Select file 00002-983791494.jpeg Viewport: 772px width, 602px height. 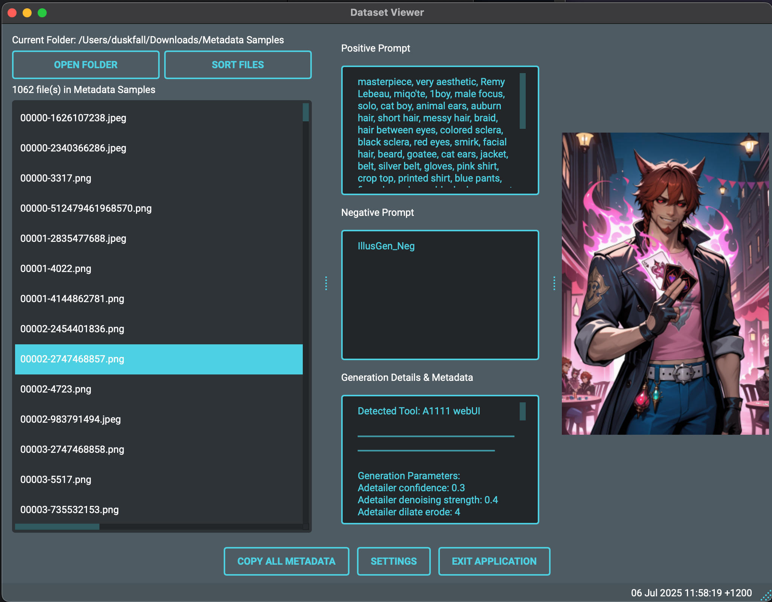click(x=71, y=419)
